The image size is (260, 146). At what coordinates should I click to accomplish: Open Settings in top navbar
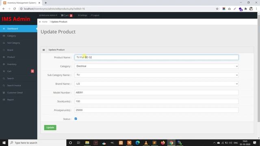82,15
